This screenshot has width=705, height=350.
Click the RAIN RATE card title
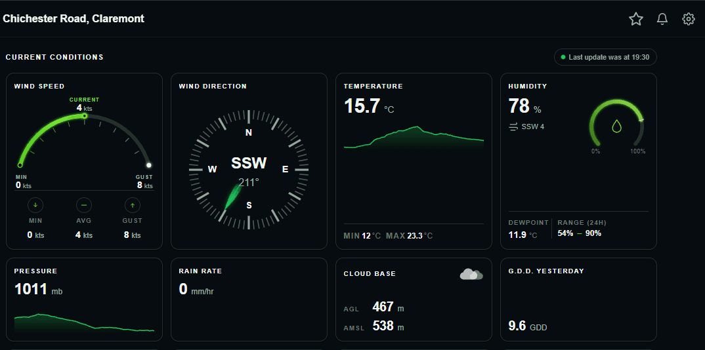(200, 271)
